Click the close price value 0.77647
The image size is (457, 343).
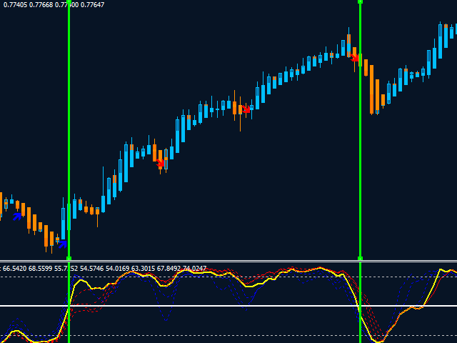92,5
